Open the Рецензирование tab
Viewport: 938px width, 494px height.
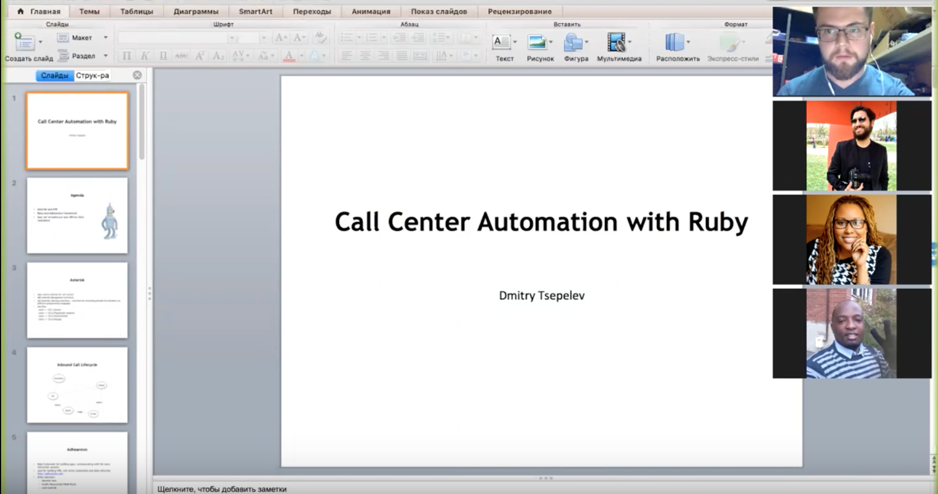520,11
